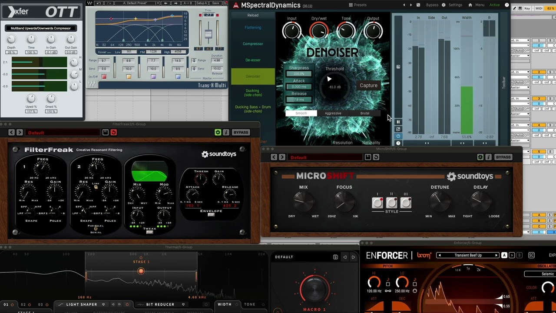Open FilterFreak green settings gear
Viewport: 556px width, 313px height.
tap(218, 132)
